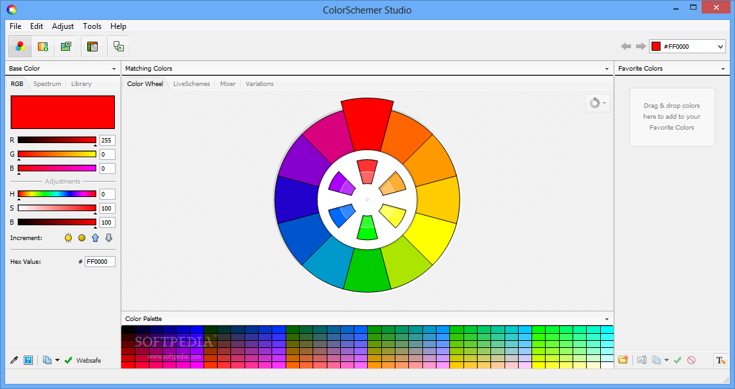Click the inner blue matching color wedge

click(x=342, y=215)
